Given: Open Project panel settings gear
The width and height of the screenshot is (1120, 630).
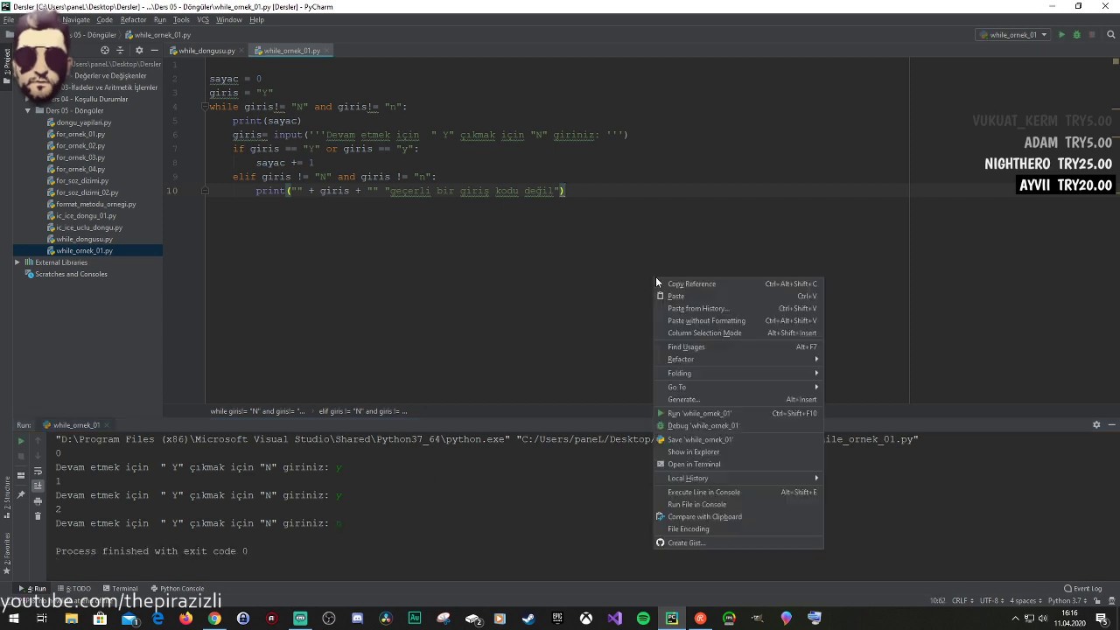Looking at the screenshot, I should pyautogui.click(x=138, y=51).
